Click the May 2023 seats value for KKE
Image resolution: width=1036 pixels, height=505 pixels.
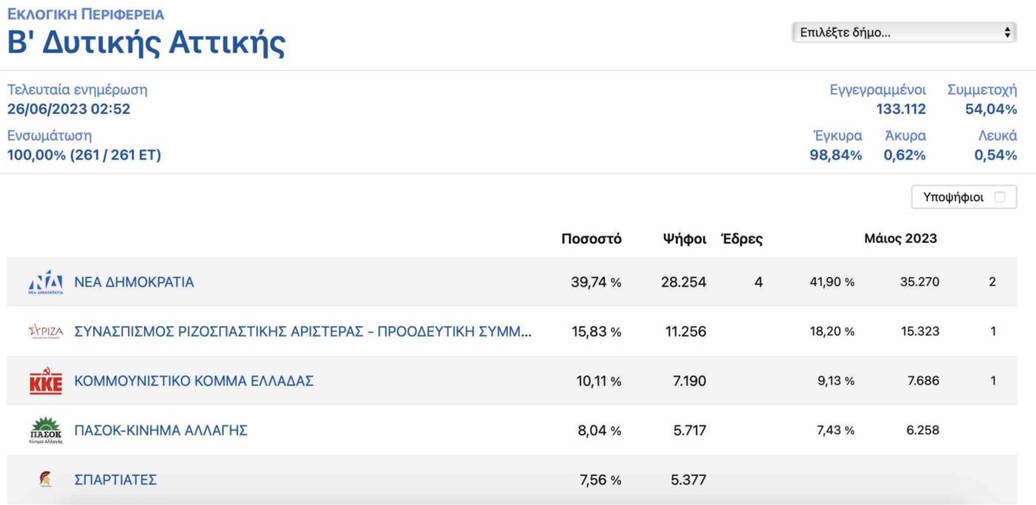(993, 381)
